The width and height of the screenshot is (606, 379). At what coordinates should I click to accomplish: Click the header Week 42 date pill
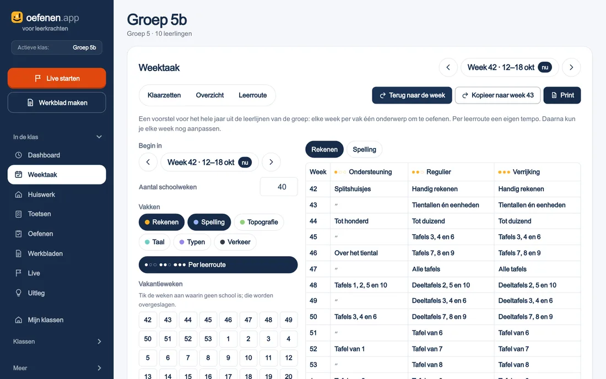510,67
